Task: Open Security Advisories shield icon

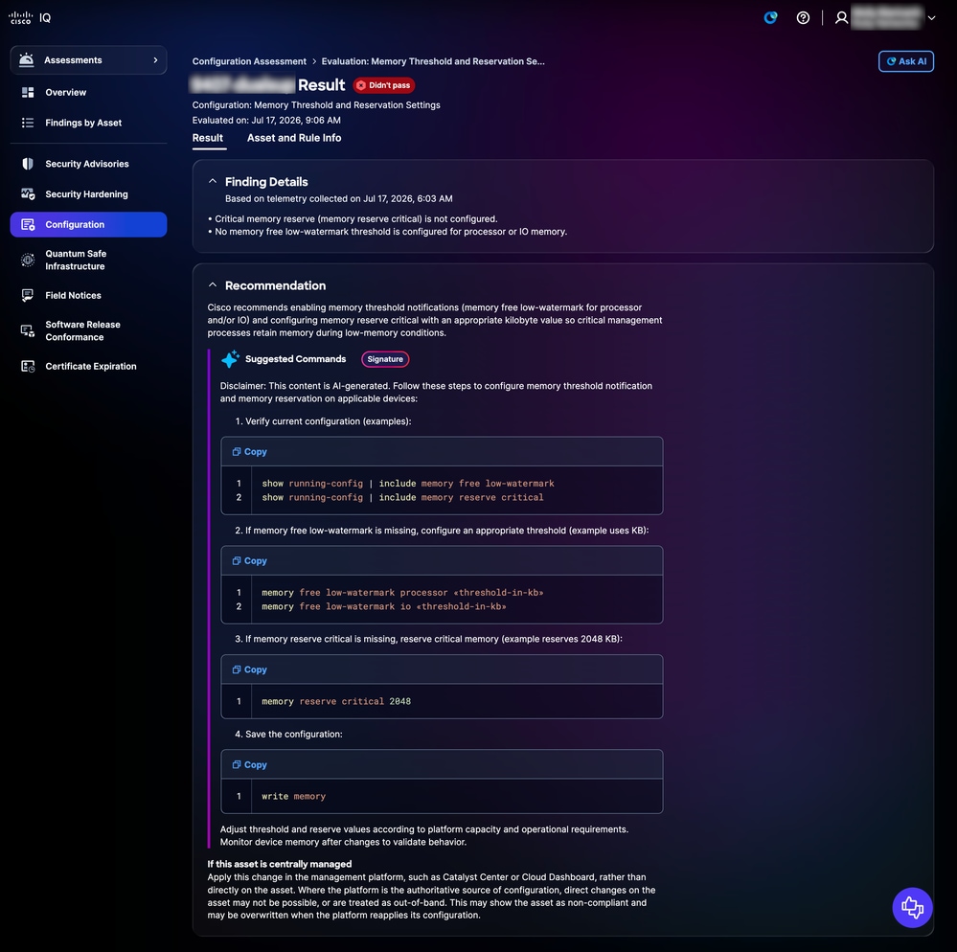Action: tap(28, 164)
